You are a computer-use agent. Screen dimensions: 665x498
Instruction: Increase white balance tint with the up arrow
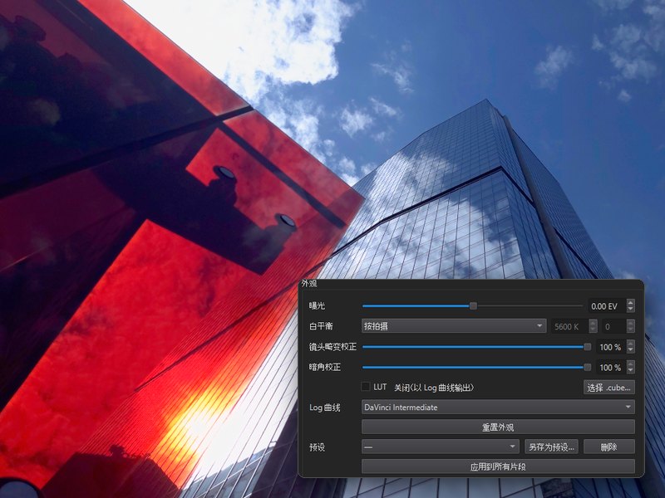point(631,323)
